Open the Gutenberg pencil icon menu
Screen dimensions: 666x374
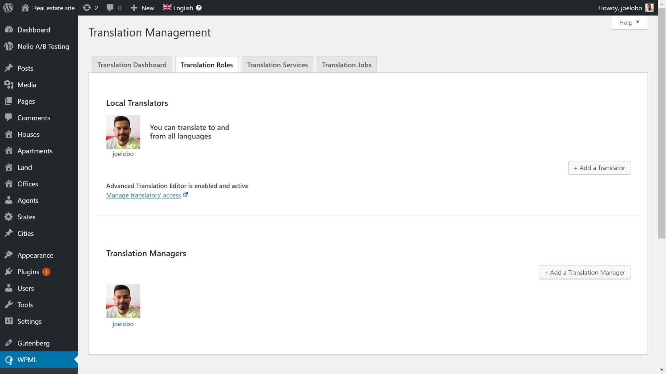tap(9, 343)
